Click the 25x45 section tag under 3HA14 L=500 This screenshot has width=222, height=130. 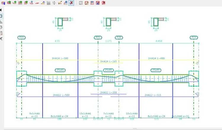pyautogui.click(x=60, y=70)
